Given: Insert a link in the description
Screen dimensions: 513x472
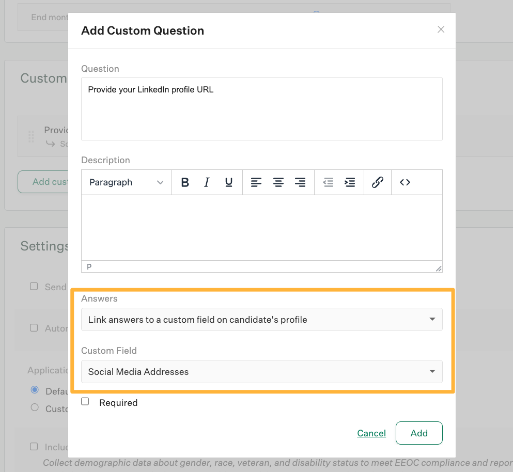Looking at the screenshot, I should [378, 182].
